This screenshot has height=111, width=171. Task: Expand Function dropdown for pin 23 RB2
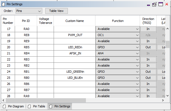click(x=118, y=65)
